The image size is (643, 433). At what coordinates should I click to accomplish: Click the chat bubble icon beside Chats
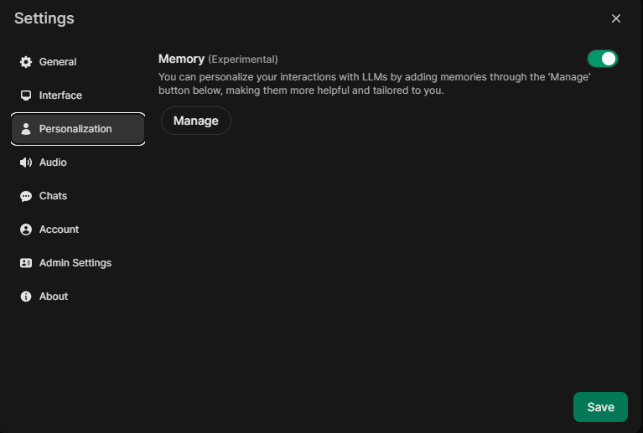pyautogui.click(x=26, y=196)
